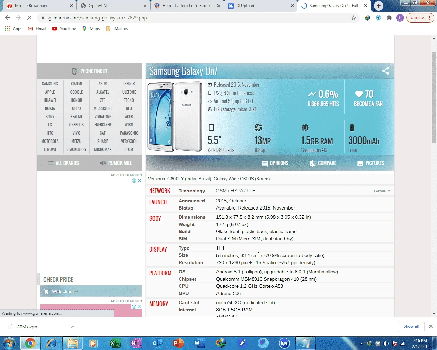Image resolution: width=437 pixels, height=350 pixels.
Task: Open Maps bookmark
Action: pyautogui.click(x=91, y=29)
